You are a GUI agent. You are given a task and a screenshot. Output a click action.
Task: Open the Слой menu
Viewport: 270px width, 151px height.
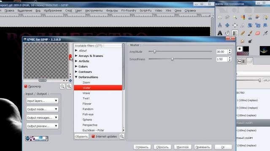68,10
